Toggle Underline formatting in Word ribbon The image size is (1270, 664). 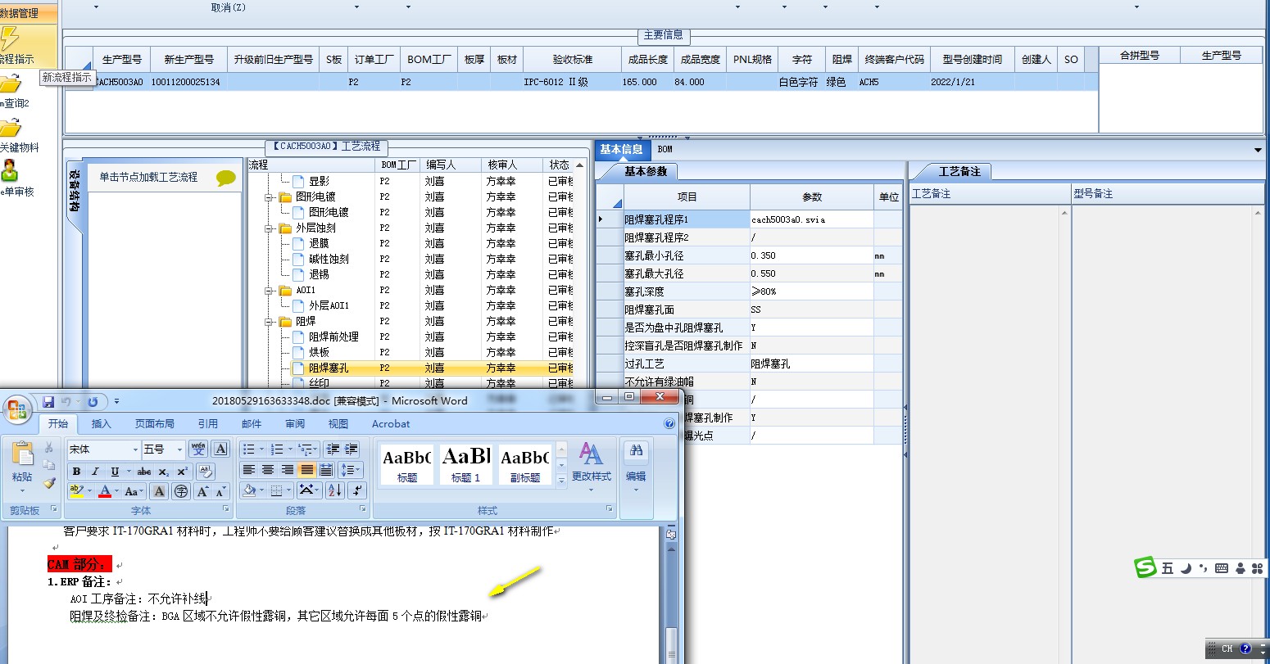(x=115, y=472)
